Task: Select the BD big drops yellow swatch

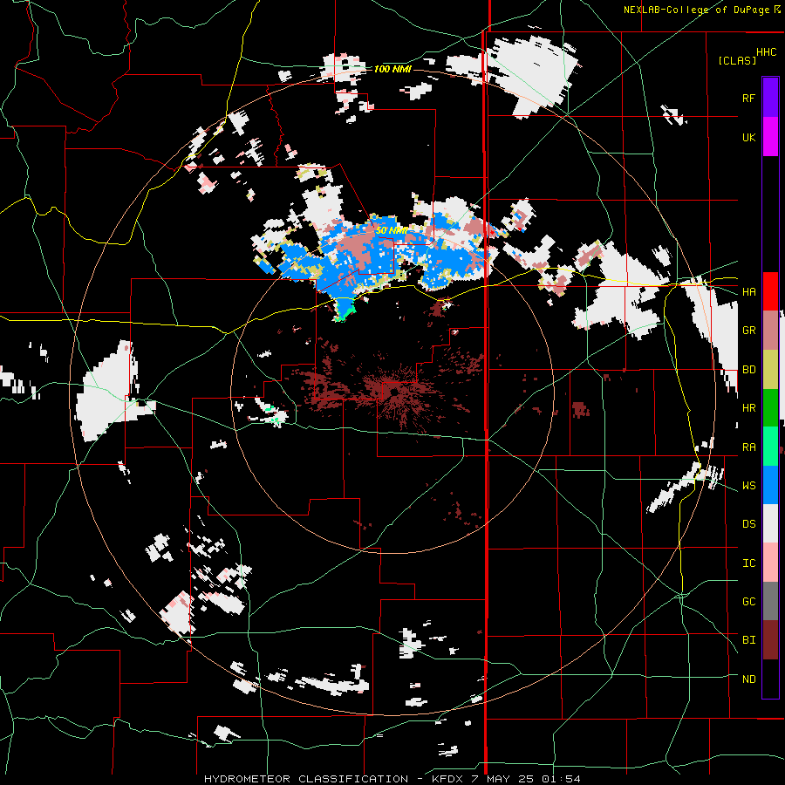Action: [x=770, y=370]
